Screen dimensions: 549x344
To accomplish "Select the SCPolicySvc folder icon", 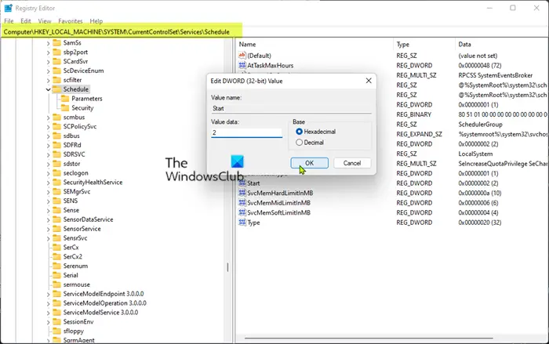I will click(x=56, y=126).
